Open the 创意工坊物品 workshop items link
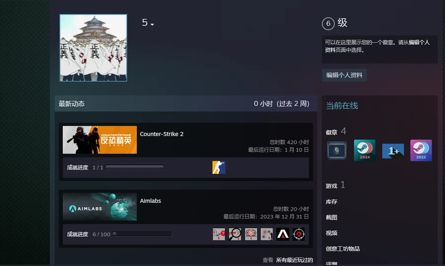The height and width of the screenshot is (266, 445). click(x=343, y=249)
